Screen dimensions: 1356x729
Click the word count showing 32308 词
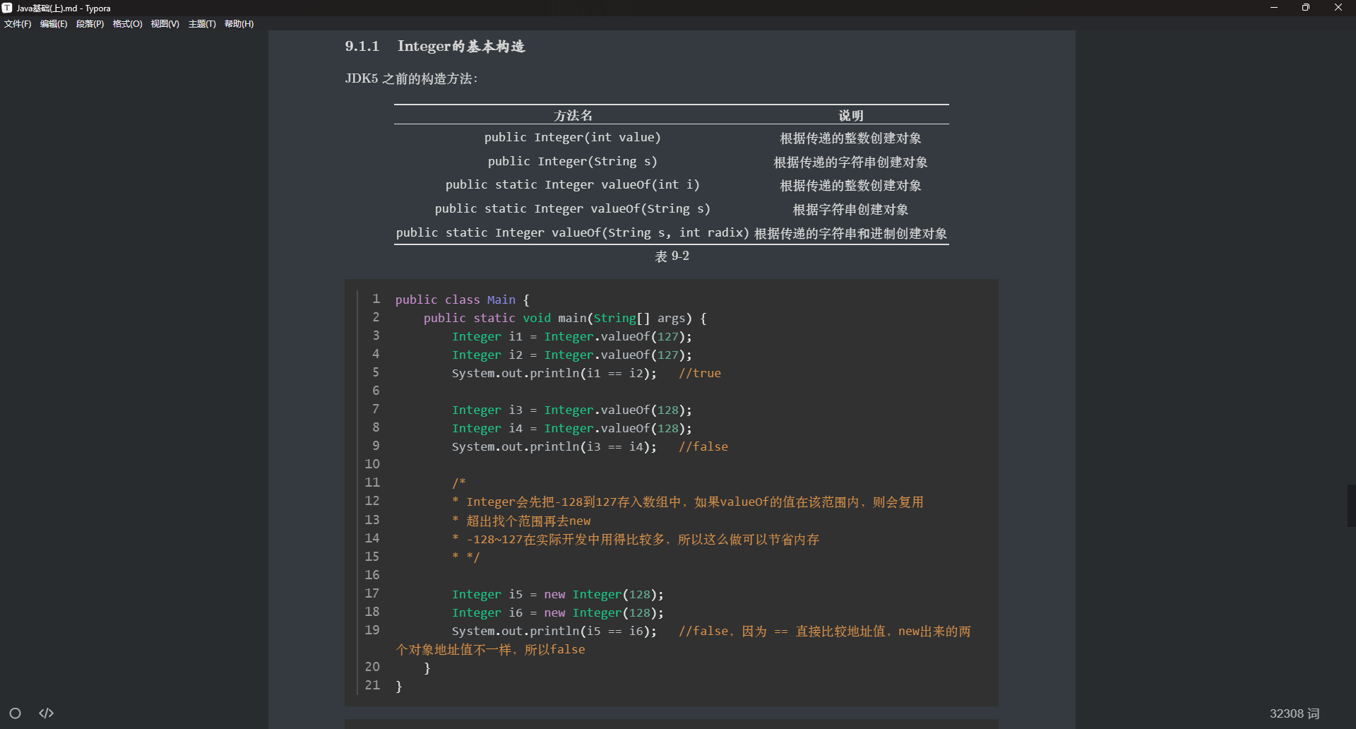(1294, 713)
